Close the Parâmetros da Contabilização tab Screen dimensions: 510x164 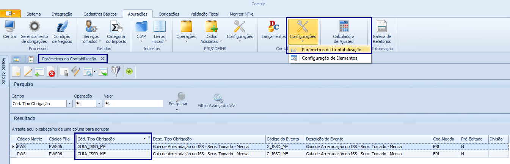(102, 59)
